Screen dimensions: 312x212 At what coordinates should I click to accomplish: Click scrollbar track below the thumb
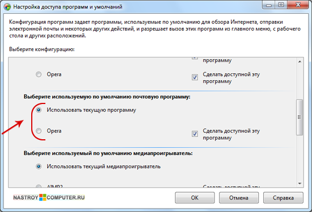[x=300, y=157]
